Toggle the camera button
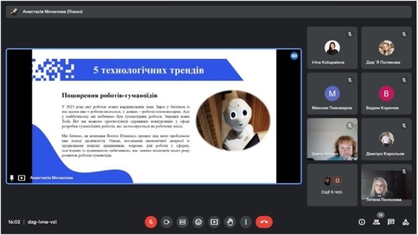The image size is (418, 235). click(x=167, y=222)
